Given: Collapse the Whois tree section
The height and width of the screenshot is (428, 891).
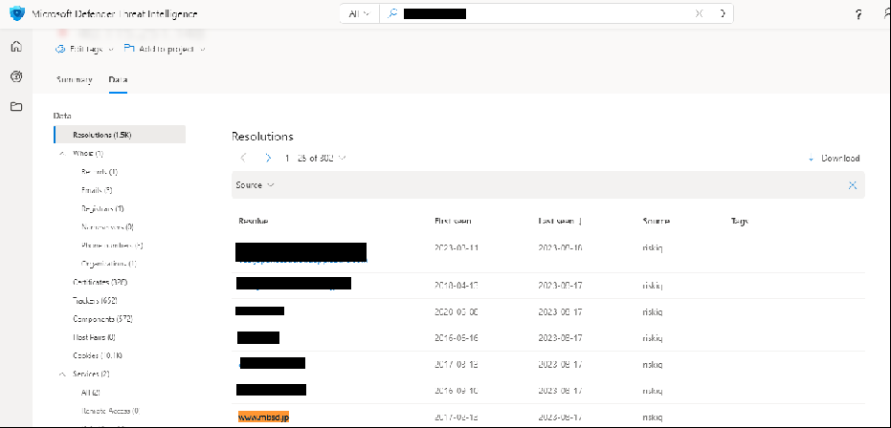Looking at the screenshot, I should (62, 153).
